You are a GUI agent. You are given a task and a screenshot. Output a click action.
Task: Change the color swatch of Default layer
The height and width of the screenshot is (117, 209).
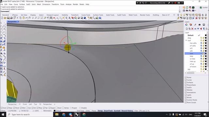click(206, 35)
